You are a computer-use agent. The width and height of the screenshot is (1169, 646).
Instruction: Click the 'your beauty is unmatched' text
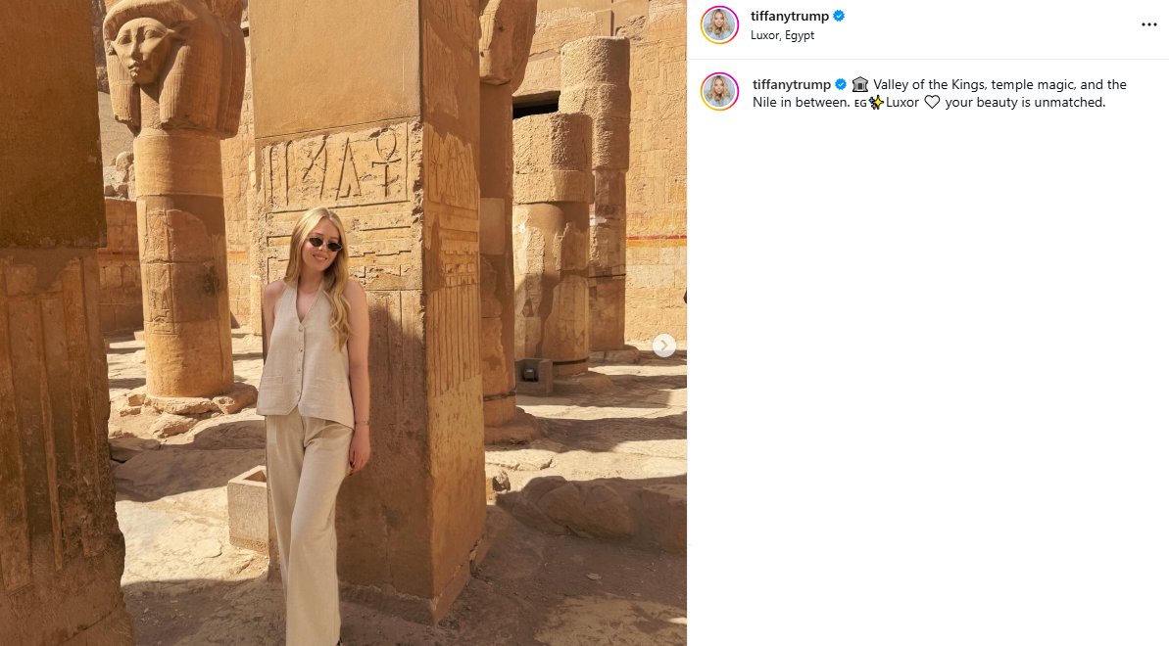[1025, 102]
